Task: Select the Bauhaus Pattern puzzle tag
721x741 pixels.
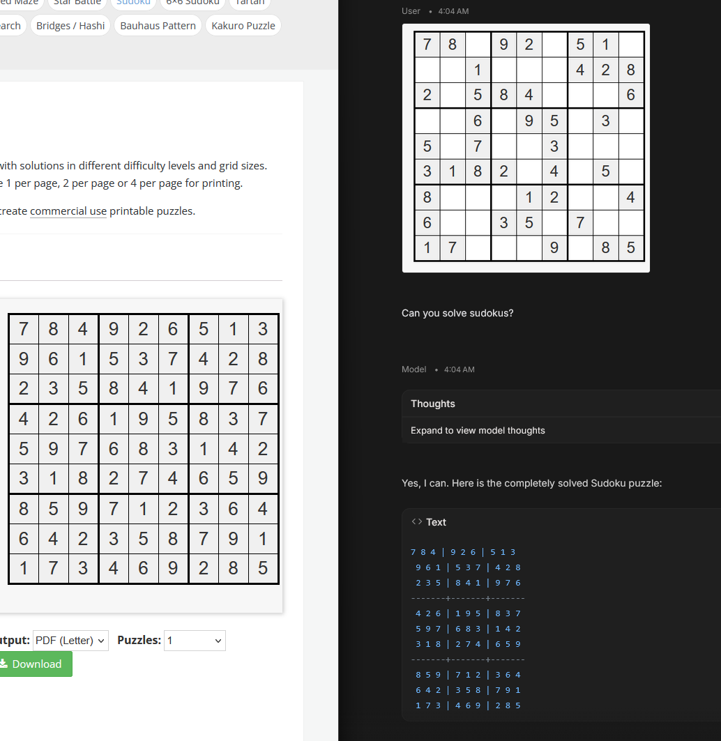Action: tap(158, 26)
